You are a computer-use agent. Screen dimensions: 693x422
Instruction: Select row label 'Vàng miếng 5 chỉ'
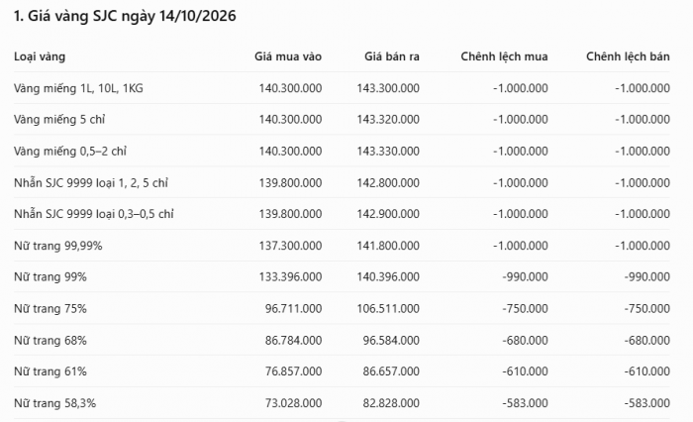click(x=59, y=120)
